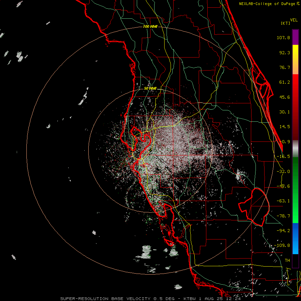Click the TH threshold label
The height and width of the screenshot is (301, 301).
tap(287, 261)
